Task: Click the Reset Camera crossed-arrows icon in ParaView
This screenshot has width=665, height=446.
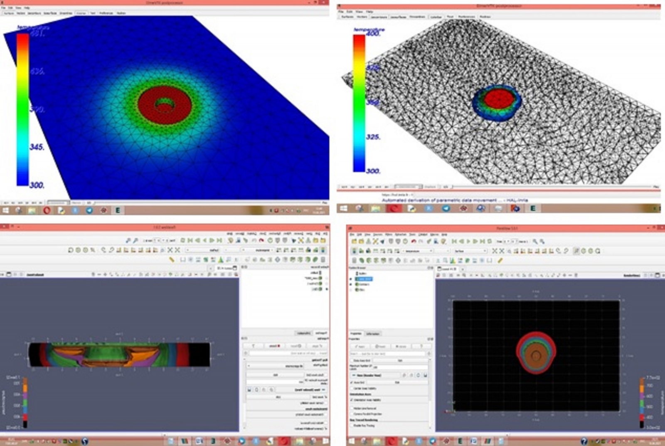Action: 495,251
